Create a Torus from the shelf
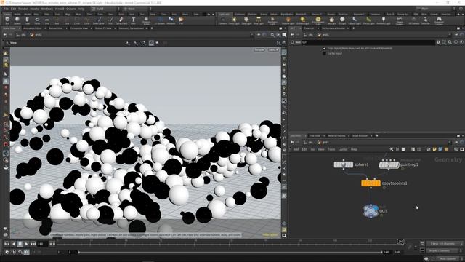Viewport: 465px width, 262px height. (37, 20)
